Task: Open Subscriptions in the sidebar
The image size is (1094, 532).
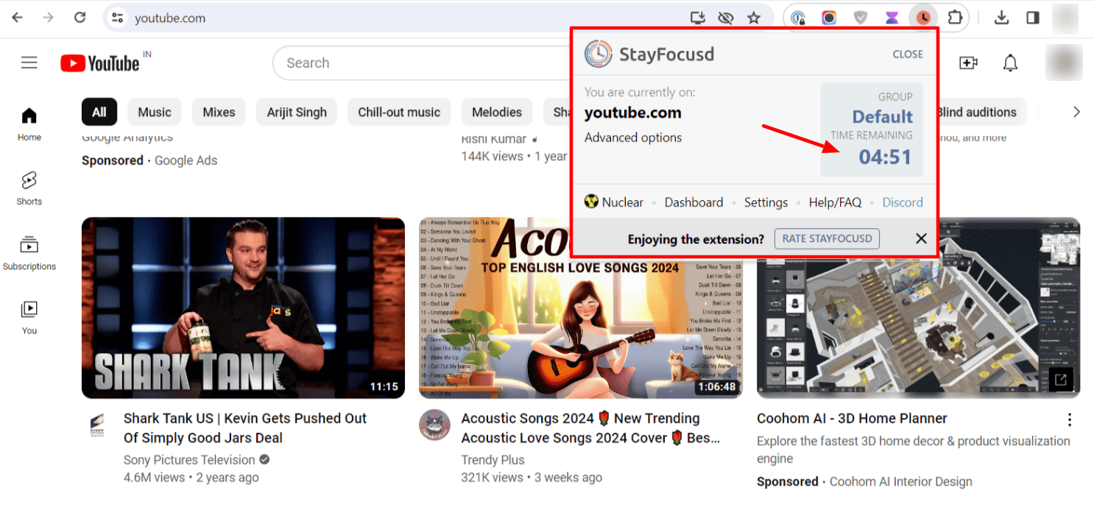Action: [29, 253]
